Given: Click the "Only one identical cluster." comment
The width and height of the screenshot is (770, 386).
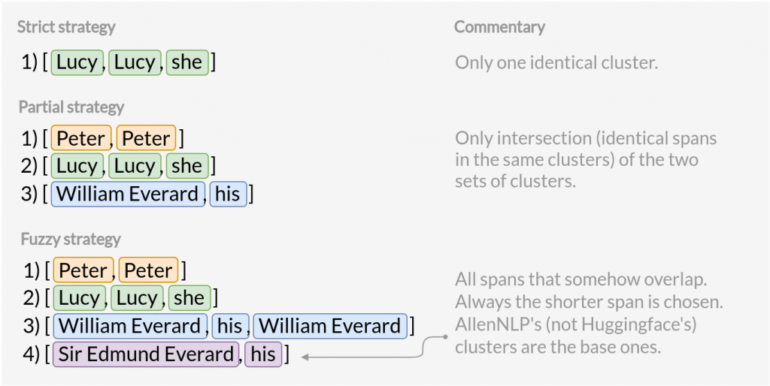Looking at the screenshot, I should click(x=556, y=62).
